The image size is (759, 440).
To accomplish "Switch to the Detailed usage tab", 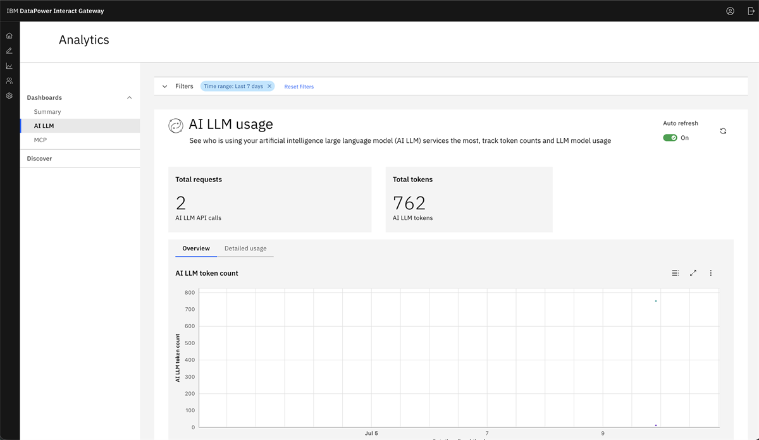I will tap(245, 248).
